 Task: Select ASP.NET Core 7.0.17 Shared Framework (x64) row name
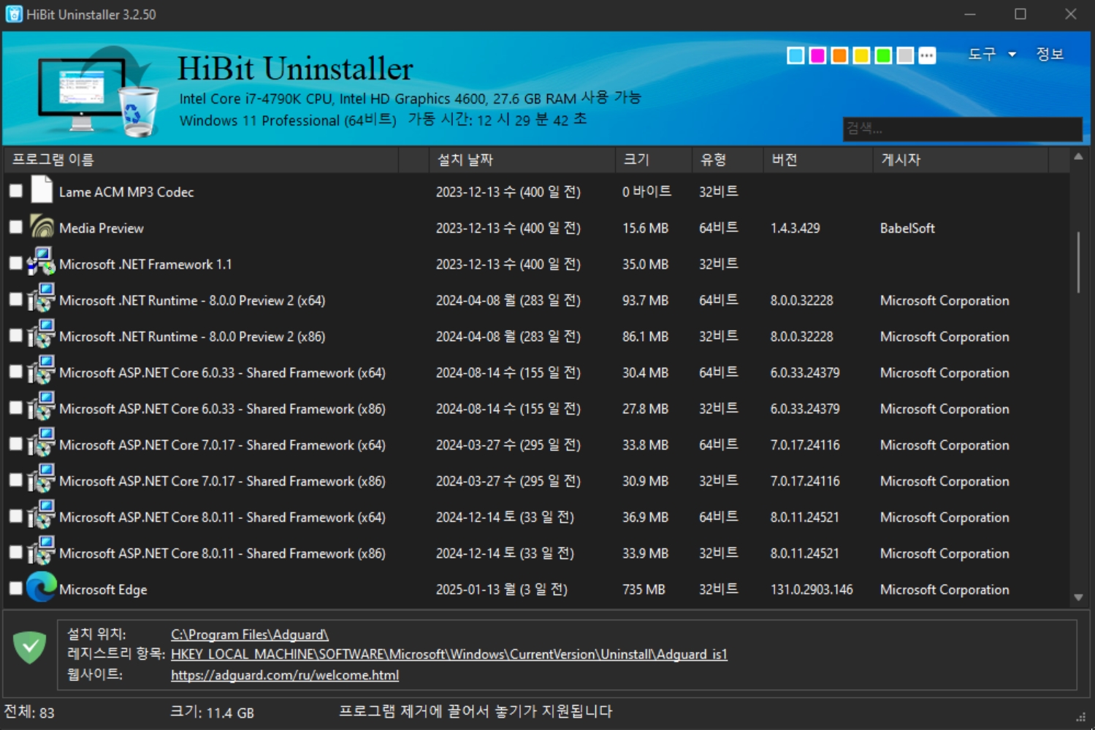222,445
